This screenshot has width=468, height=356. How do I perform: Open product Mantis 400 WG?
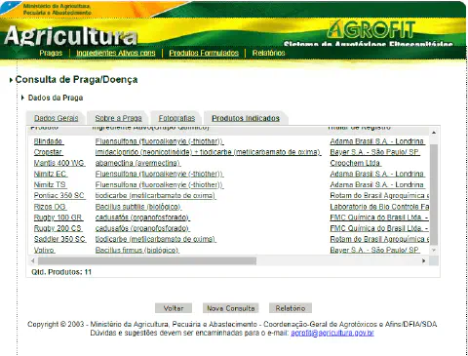pos(59,163)
